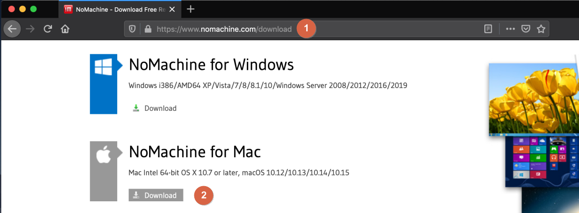Image resolution: width=579 pixels, height=213 pixels.
Task: Click the forward navigation arrow
Action: click(x=30, y=29)
